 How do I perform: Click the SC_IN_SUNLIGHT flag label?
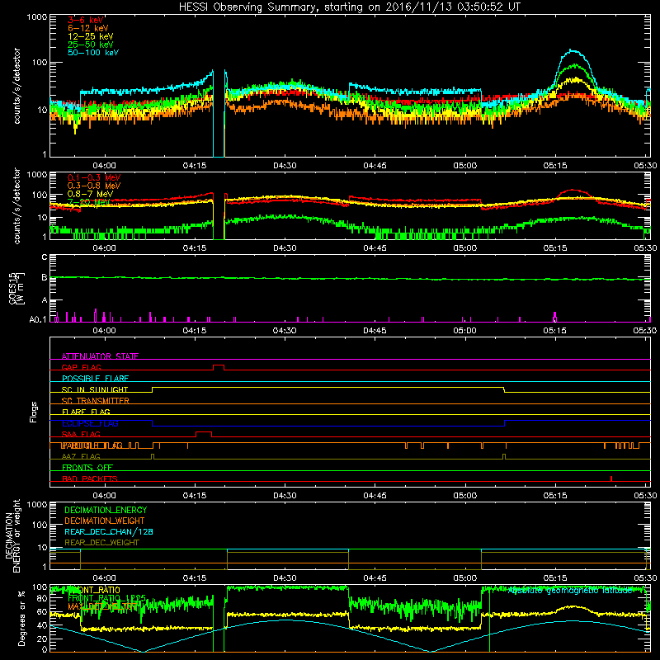point(95,389)
